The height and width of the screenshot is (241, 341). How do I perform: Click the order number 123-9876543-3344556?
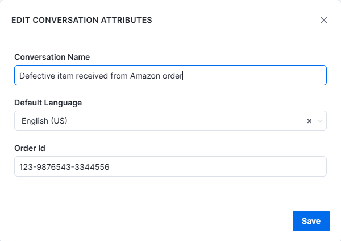click(x=64, y=167)
